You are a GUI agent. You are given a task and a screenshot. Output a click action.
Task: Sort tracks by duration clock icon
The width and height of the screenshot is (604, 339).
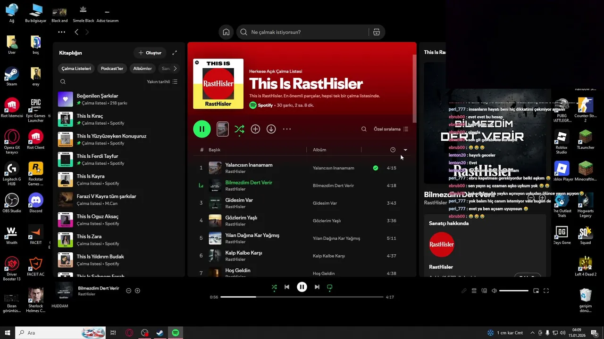tap(393, 150)
